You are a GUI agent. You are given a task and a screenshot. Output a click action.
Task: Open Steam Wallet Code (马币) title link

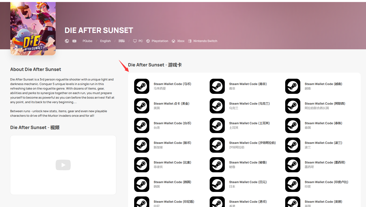(172, 84)
